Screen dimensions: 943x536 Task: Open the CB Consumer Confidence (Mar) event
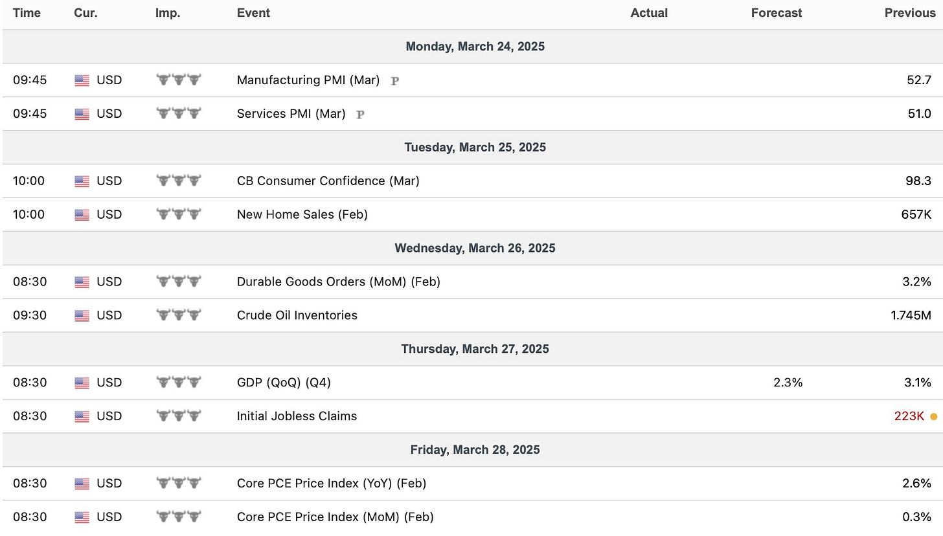328,181
